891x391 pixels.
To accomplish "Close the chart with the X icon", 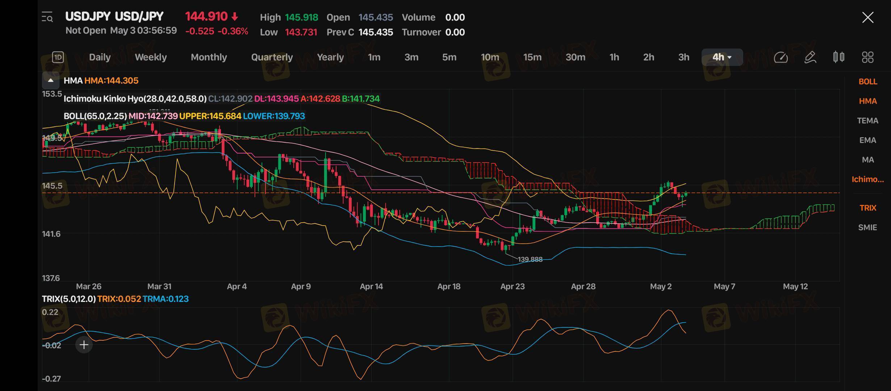I will pyautogui.click(x=868, y=17).
